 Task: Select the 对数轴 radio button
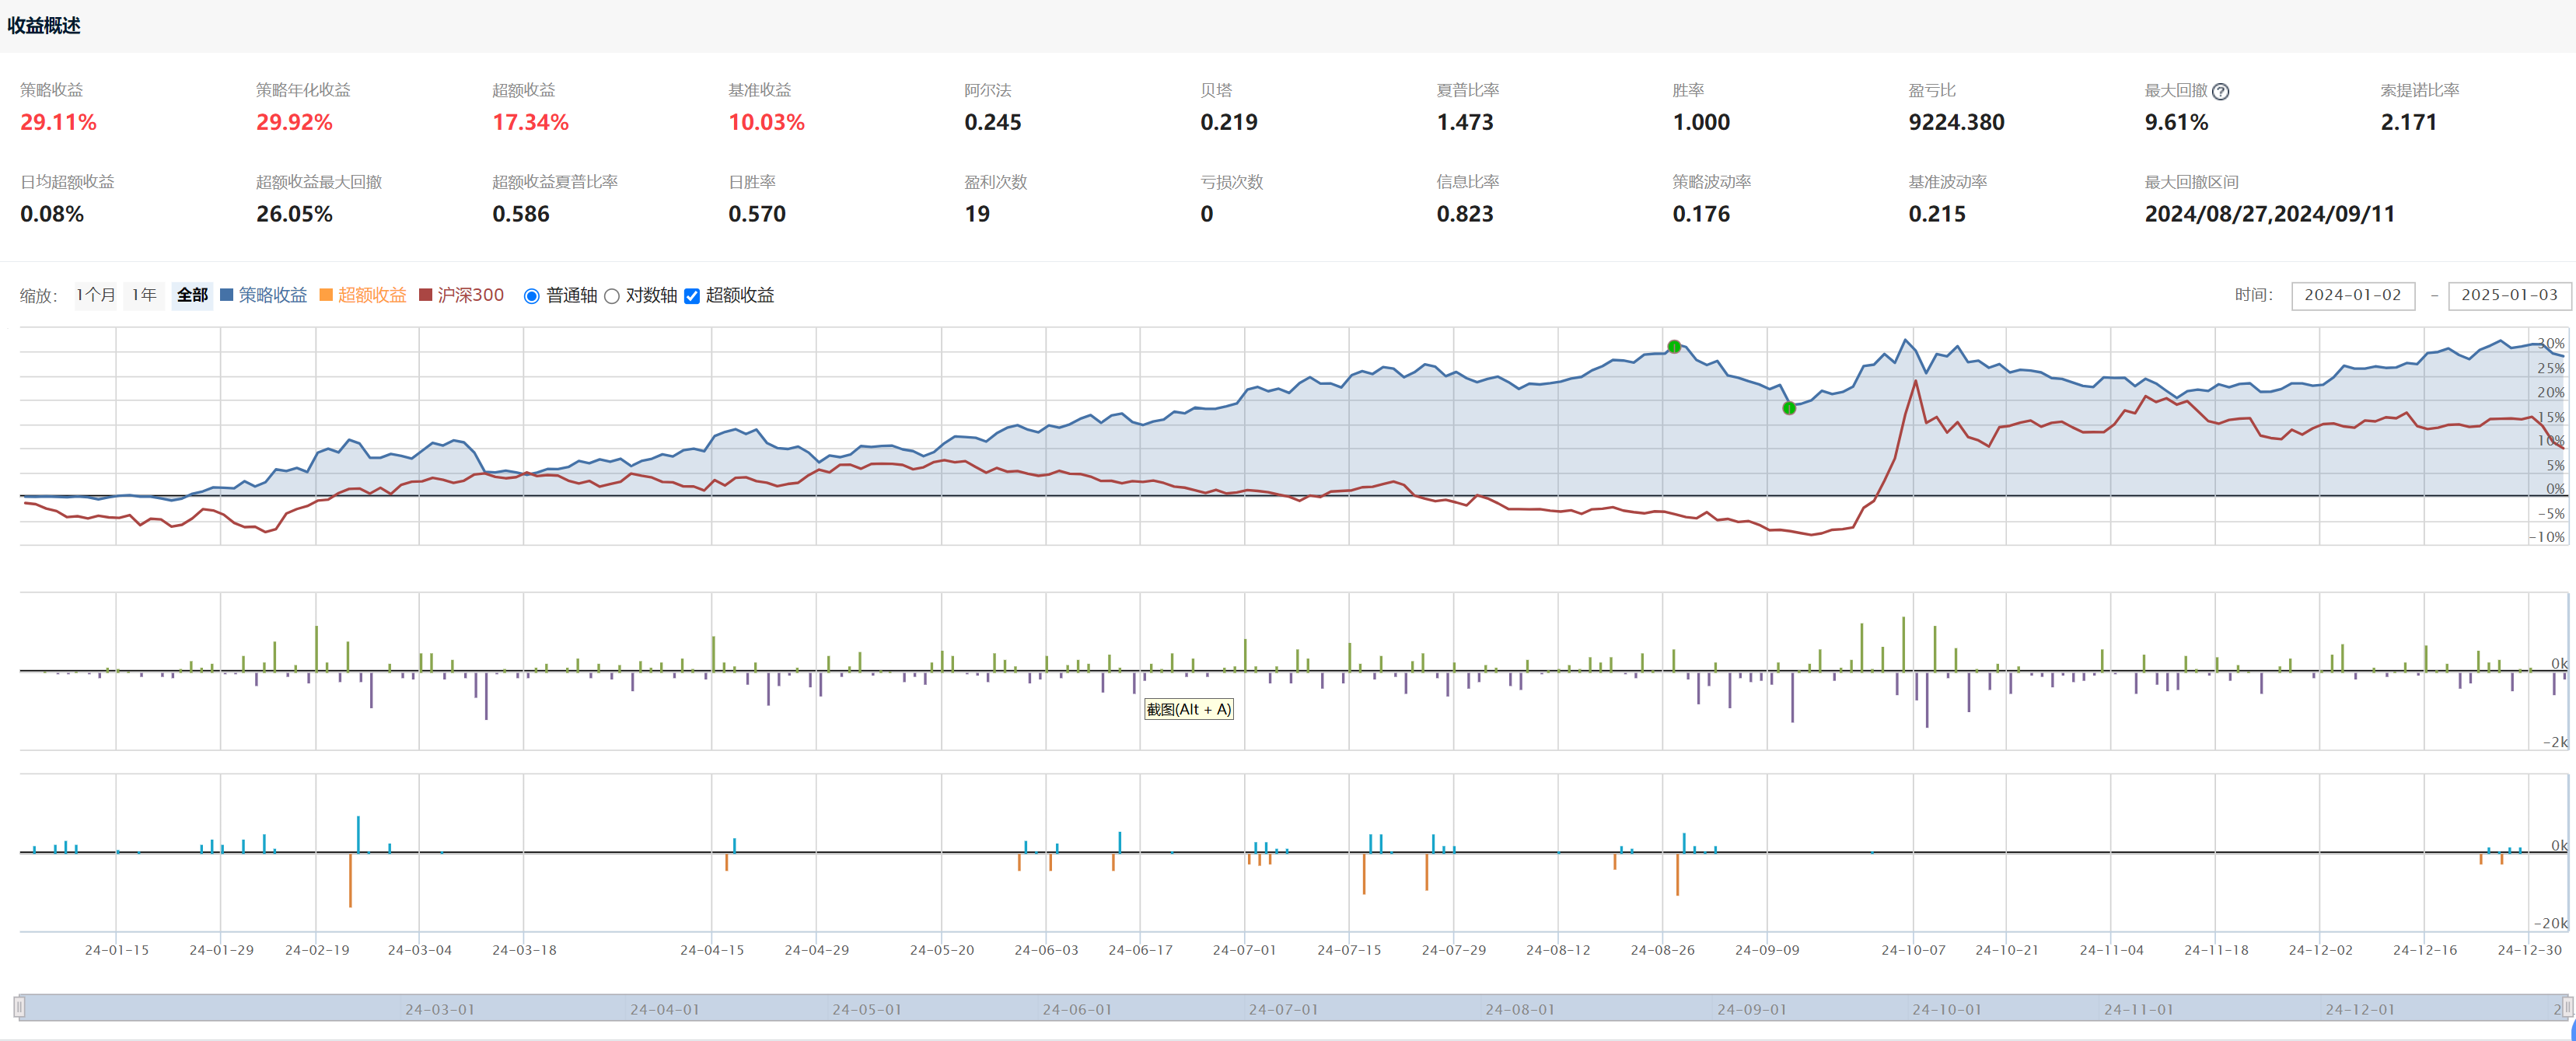pyautogui.click(x=612, y=296)
